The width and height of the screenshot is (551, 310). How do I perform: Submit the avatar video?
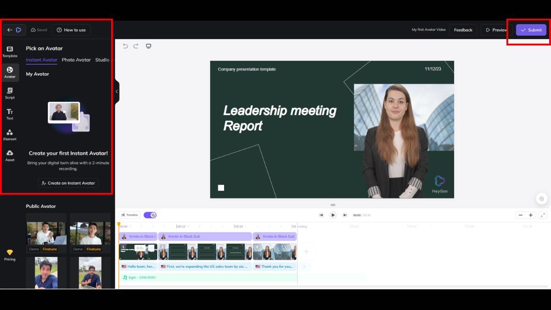(531, 29)
